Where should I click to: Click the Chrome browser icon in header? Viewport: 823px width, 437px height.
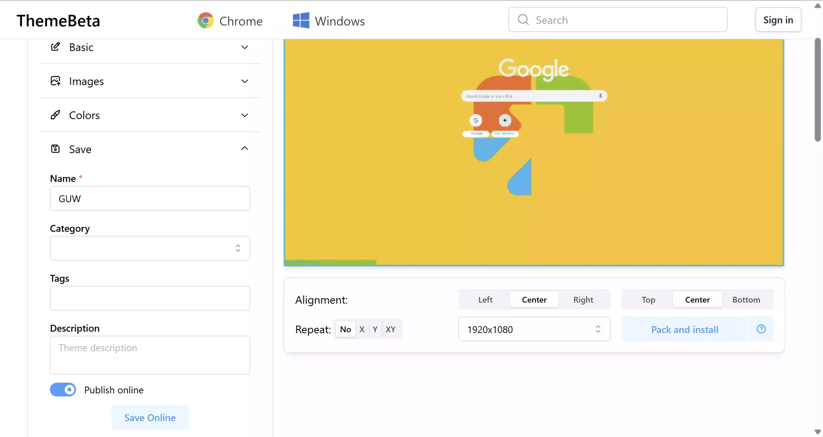coord(205,20)
